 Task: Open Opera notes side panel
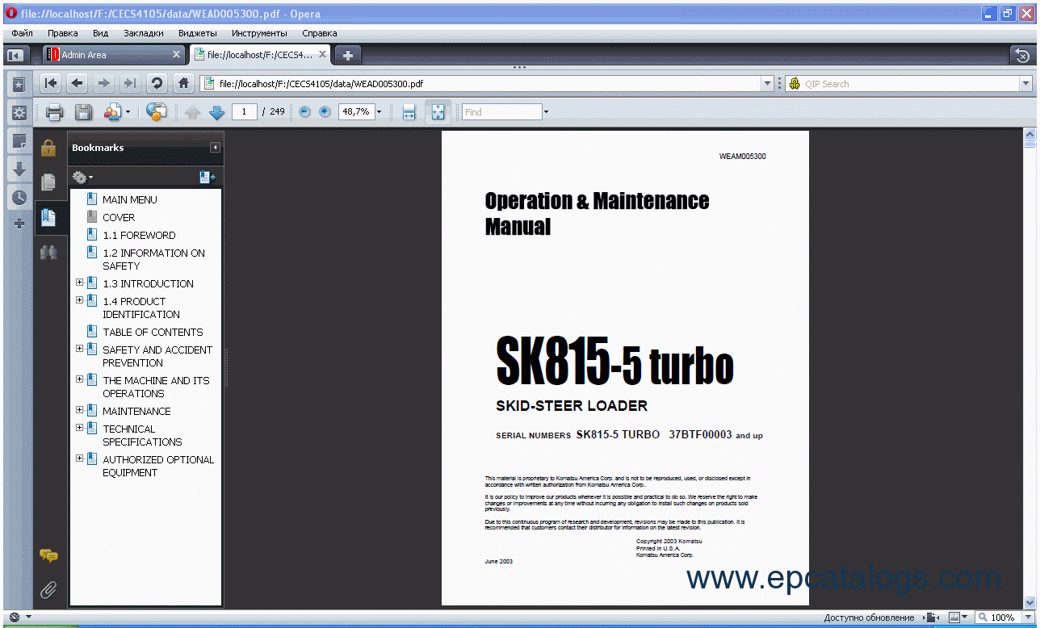[19, 141]
